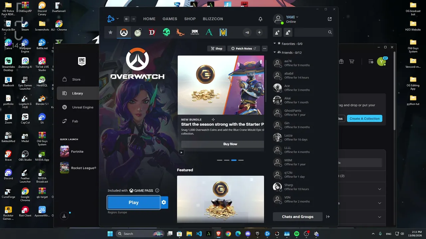The height and width of the screenshot is (239, 426).
Task: Open the Steam desktop shortcut
Action: pos(25,25)
